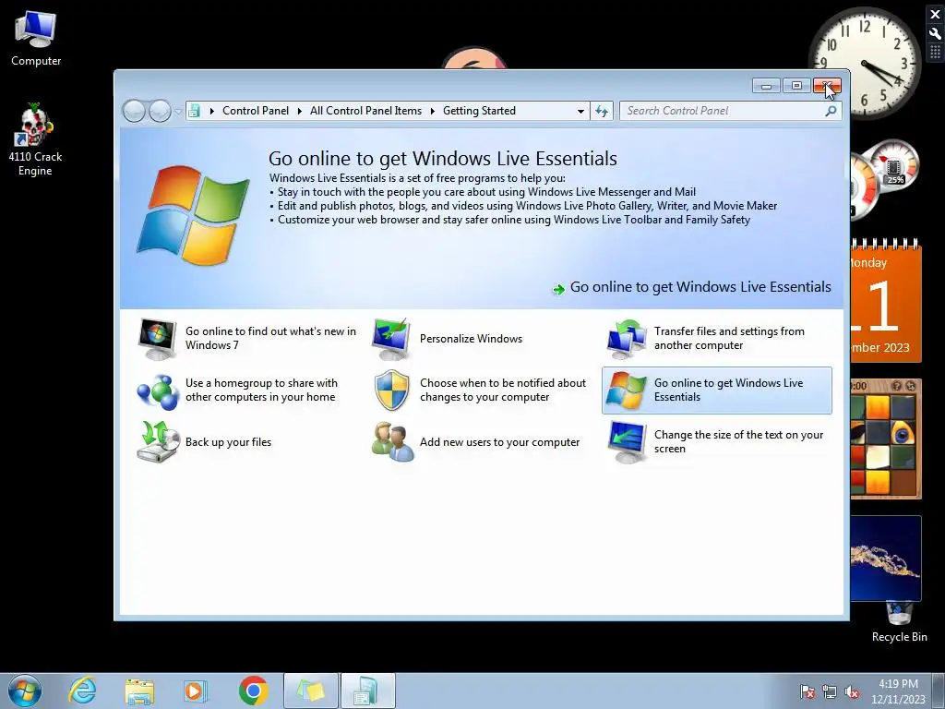Select the Recycle Bin on the desktop

click(x=899, y=623)
